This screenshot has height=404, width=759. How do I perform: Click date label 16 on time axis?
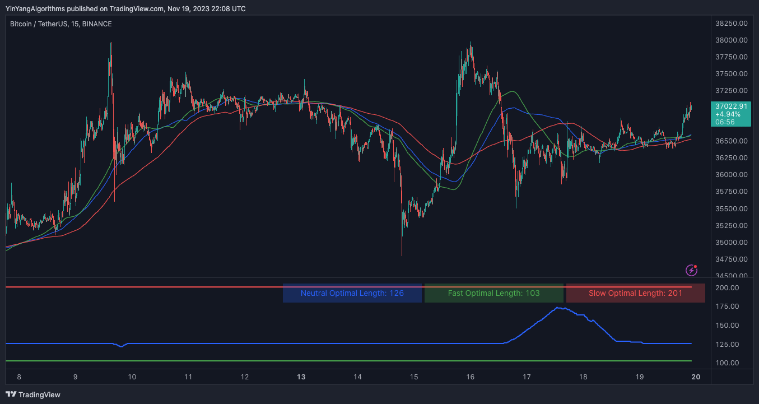(471, 377)
